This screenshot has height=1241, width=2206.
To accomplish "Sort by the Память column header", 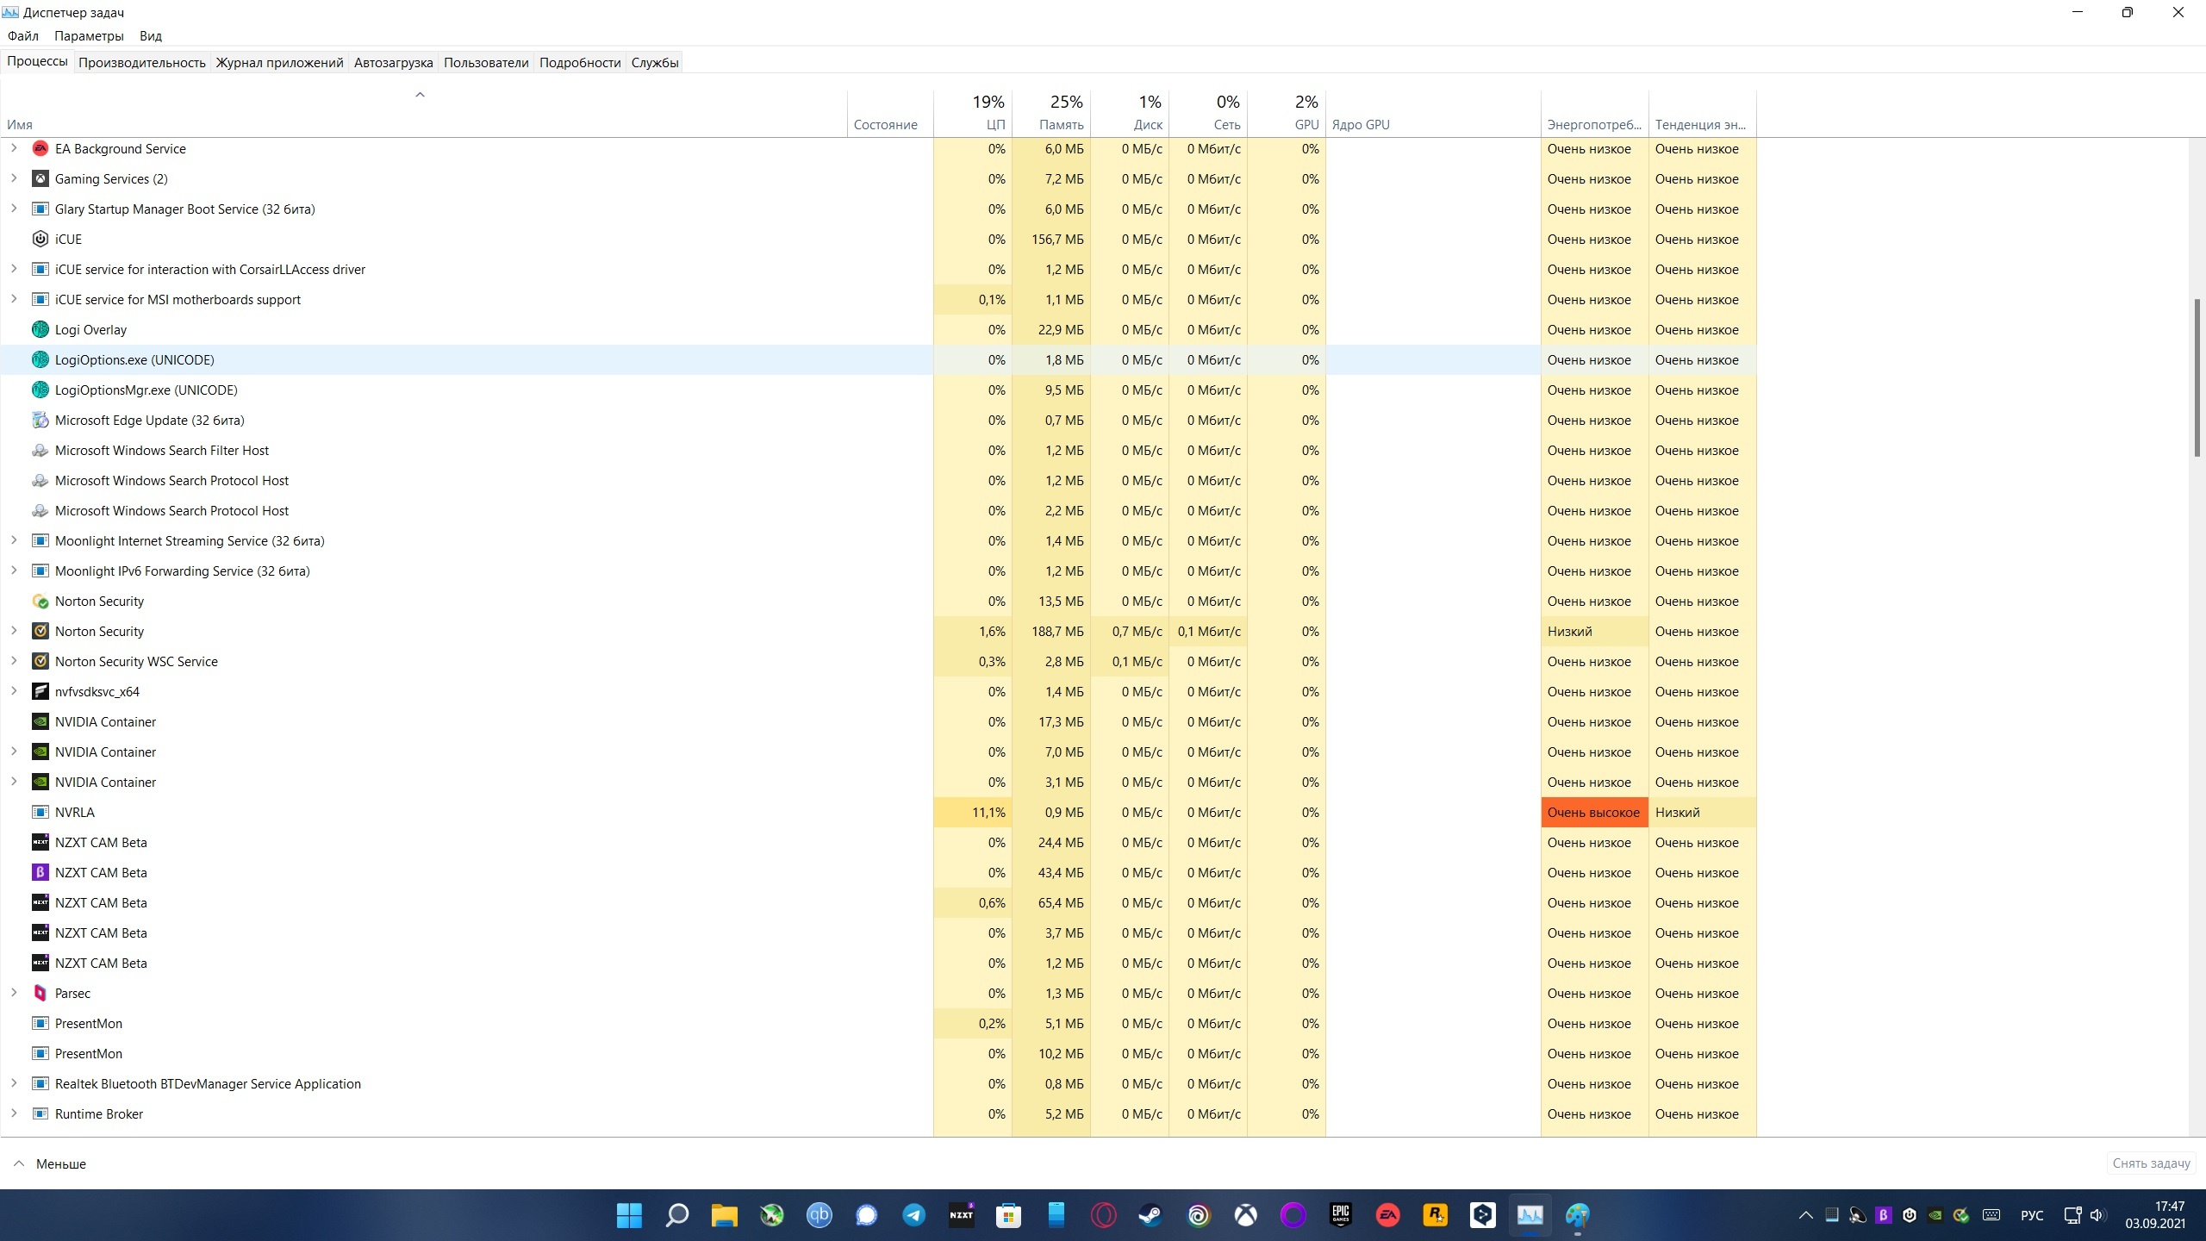I will pyautogui.click(x=1051, y=113).
